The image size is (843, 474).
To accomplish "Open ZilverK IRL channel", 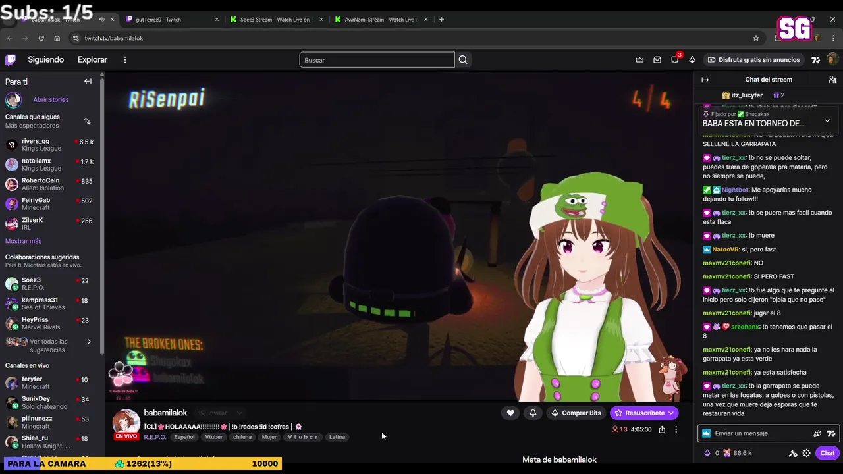I will tap(49, 224).
